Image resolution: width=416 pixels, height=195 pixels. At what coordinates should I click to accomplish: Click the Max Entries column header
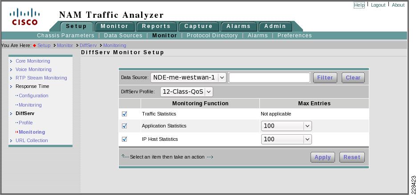(315, 103)
